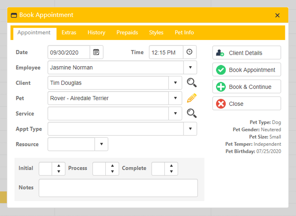Expand the Appt Type dropdown arrow

[190, 129]
